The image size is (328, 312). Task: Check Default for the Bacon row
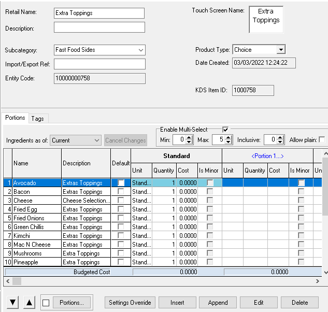coord(121,192)
